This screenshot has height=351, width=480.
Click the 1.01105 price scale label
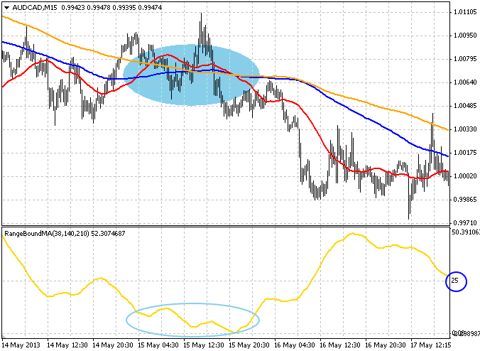pyautogui.click(x=464, y=12)
